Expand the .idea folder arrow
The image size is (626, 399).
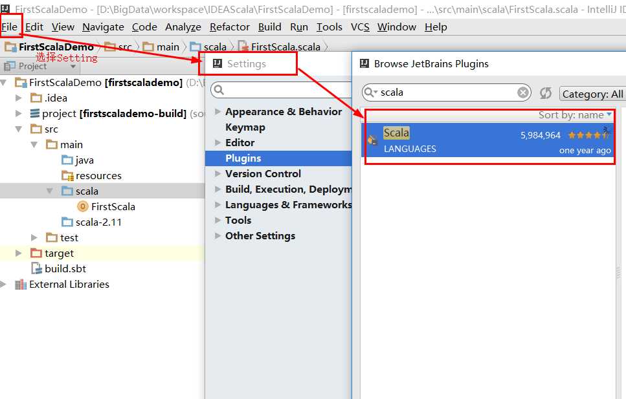tap(18, 98)
